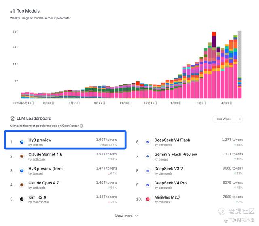Open the anthropic link under Claude Sonnet 4.6
This screenshot has width=259, height=226.
(x=39, y=159)
